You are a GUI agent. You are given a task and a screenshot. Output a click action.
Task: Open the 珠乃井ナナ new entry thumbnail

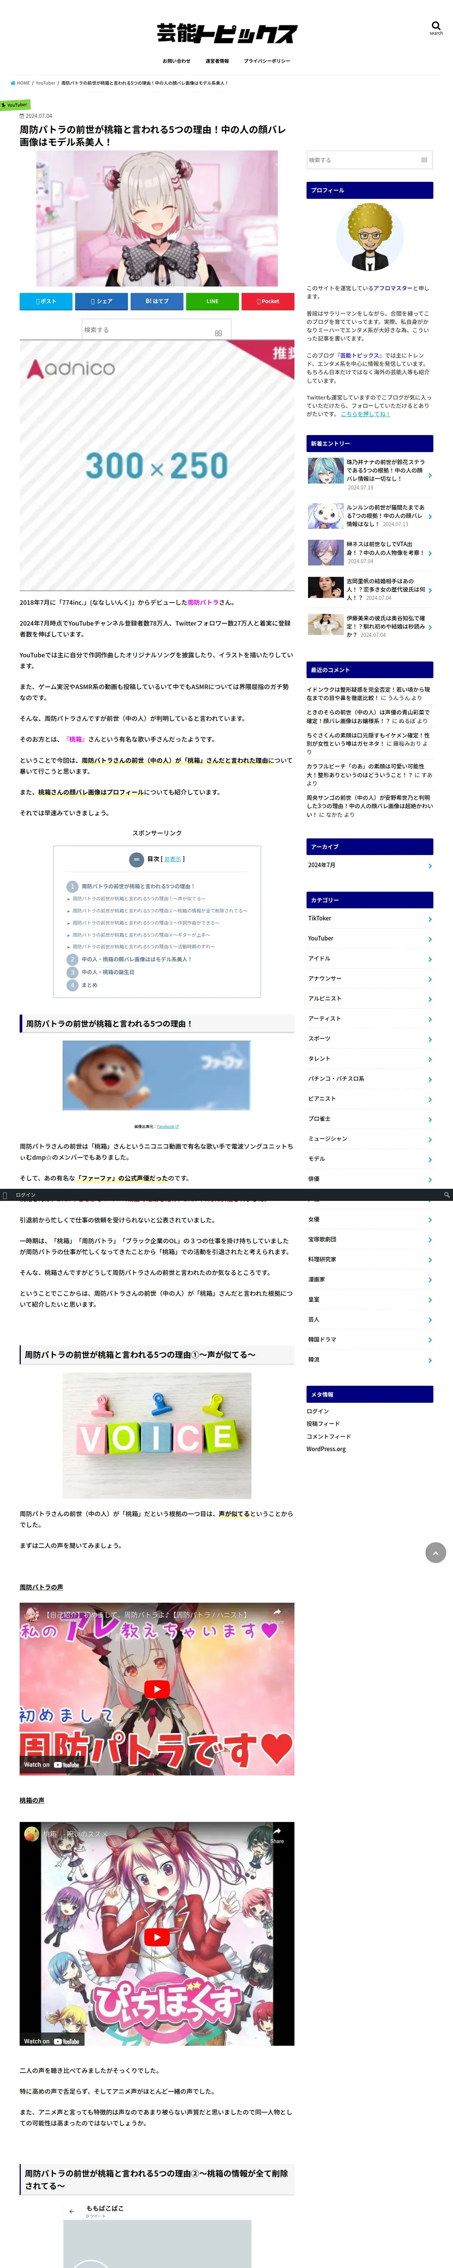point(325,470)
